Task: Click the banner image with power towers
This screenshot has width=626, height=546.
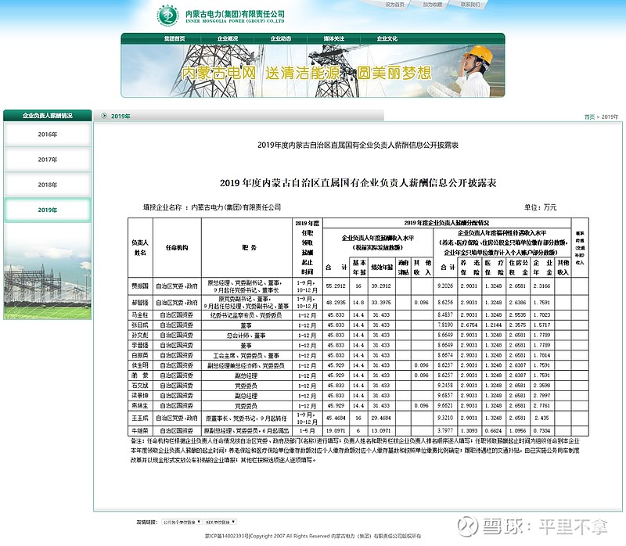Action: click(x=312, y=70)
